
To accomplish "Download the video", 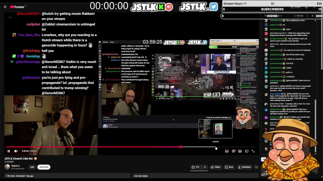I will click(x=244, y=167).
